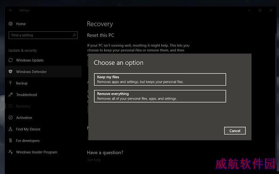Image resolution: width=279 pixels, height=174 pixels.
Task: Minimize the Settings window
Action: 249,10
